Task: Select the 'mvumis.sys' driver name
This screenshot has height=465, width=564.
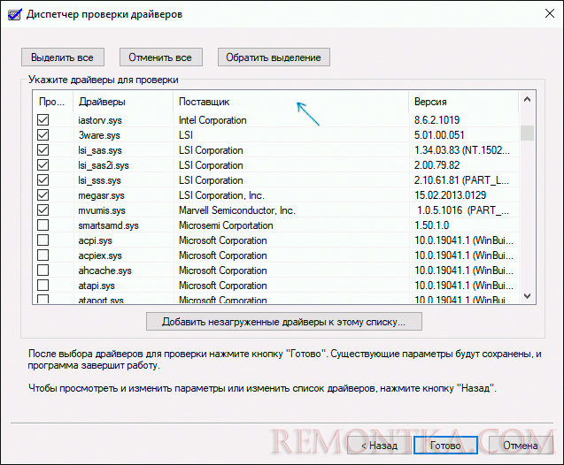Action: point(102,210)
